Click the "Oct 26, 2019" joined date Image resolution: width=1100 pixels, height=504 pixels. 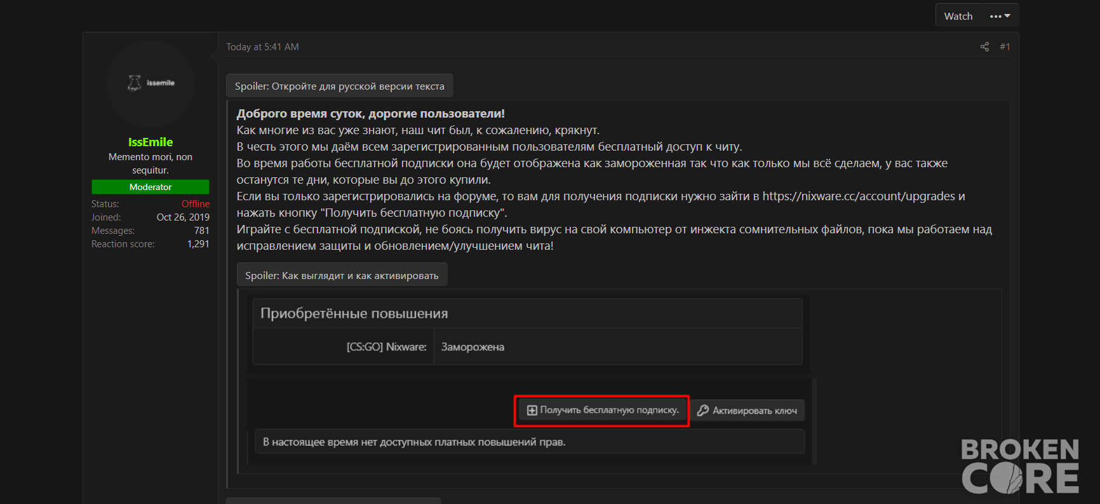click(183, 217)
